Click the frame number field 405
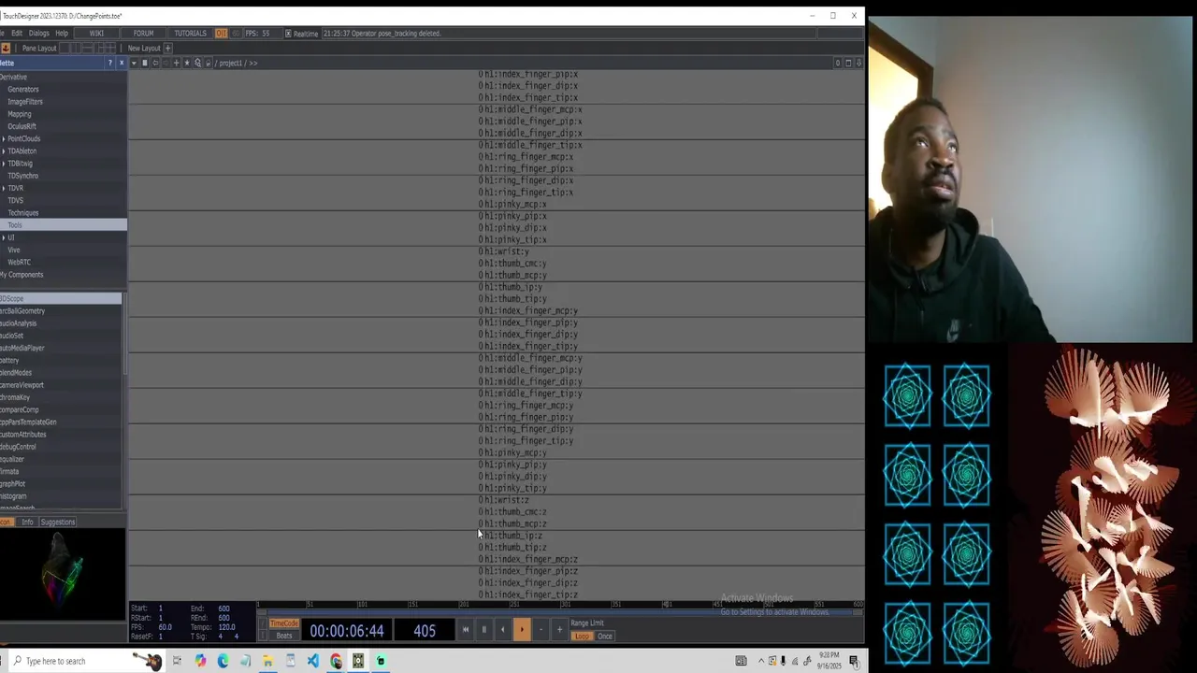The image size is (1197, 673). click(425, 630)
